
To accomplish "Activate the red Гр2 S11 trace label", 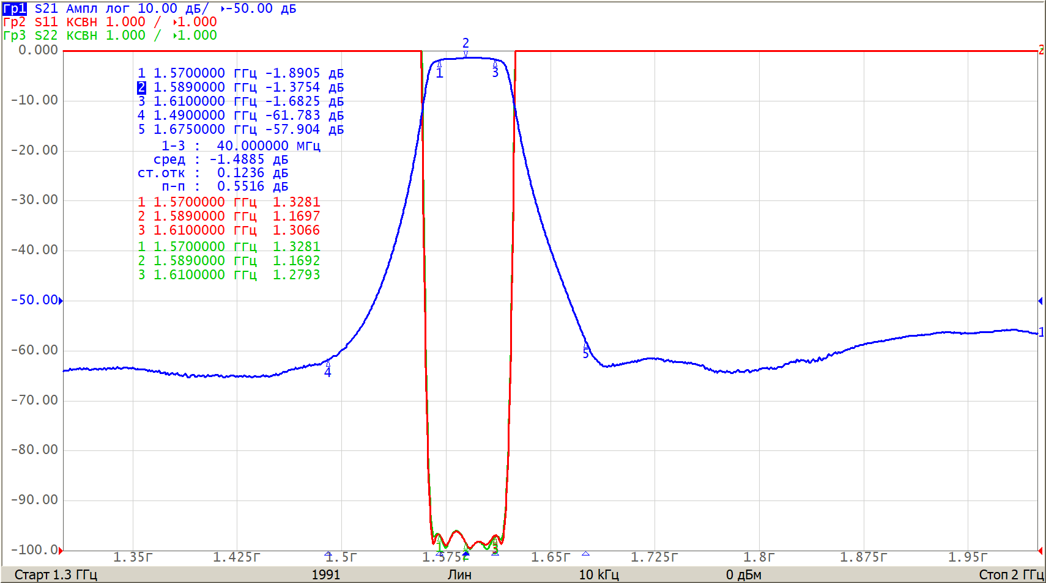I will click(31, 22).
